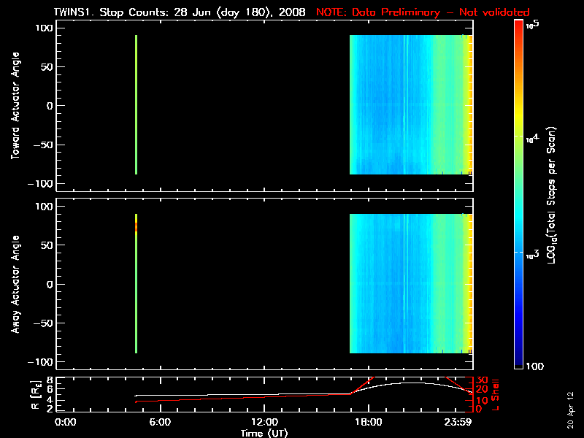Click the red top of the color bar
The height and width of the screenshot is (438, 584).
point(518,26)
